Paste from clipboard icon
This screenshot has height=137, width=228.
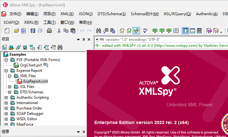73,31
